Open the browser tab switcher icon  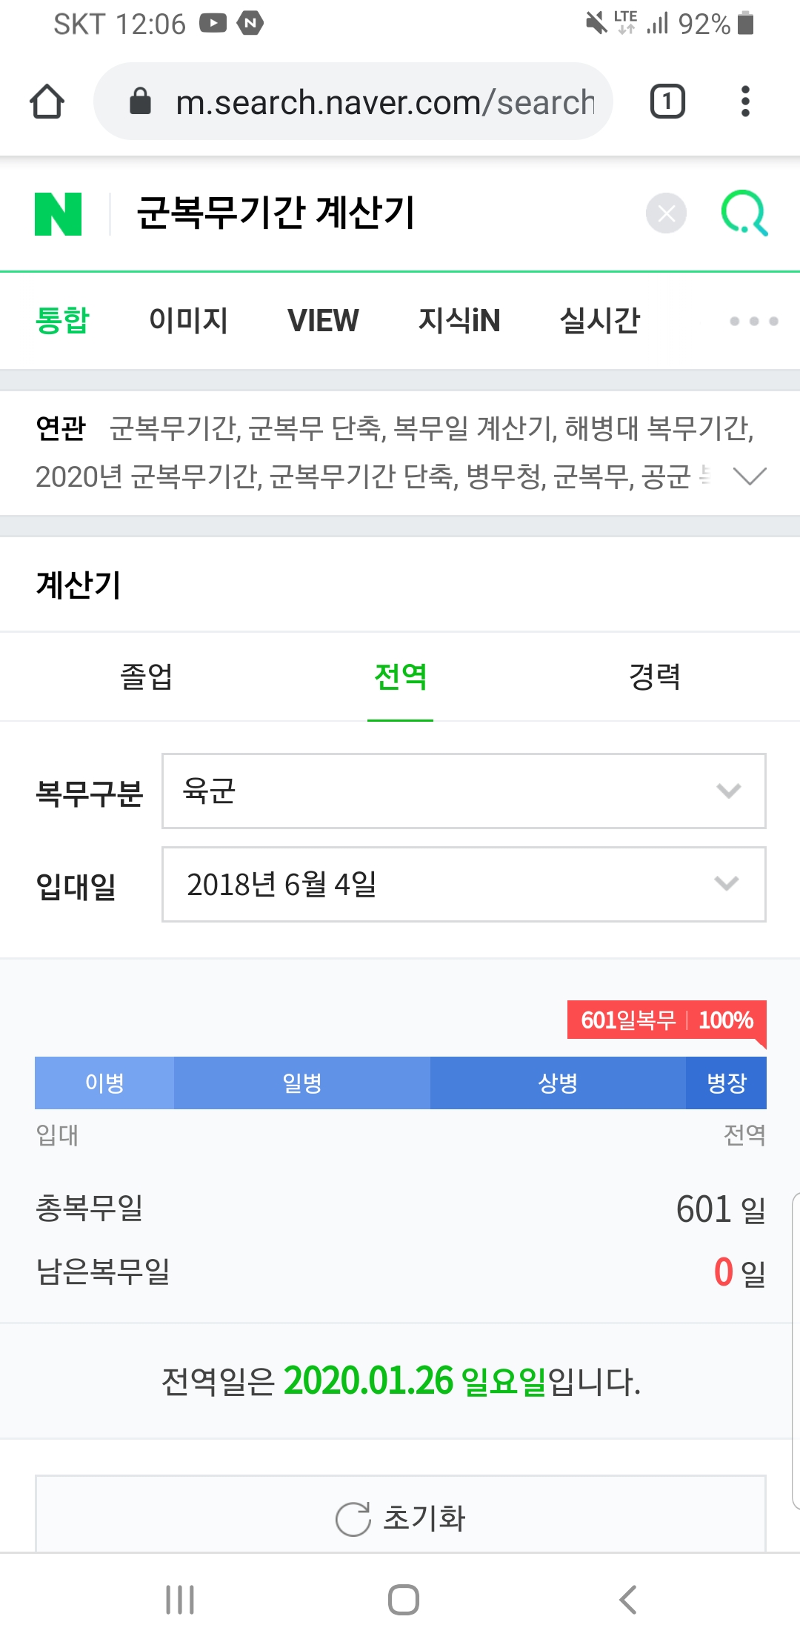coord(667,102)
